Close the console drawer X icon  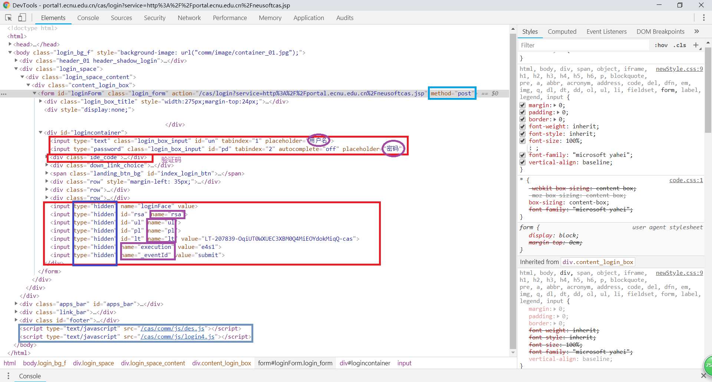click(703, 376)
